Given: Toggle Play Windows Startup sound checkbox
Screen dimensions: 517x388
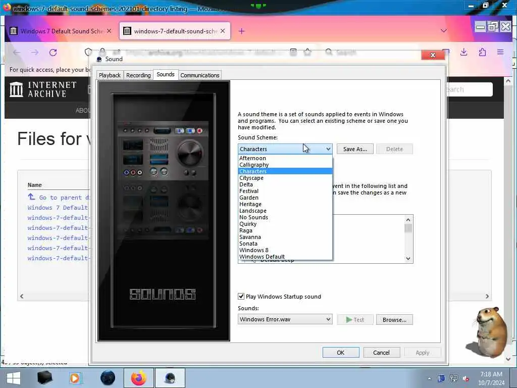Looking at the screenshot, I should (x=241, y=296).
